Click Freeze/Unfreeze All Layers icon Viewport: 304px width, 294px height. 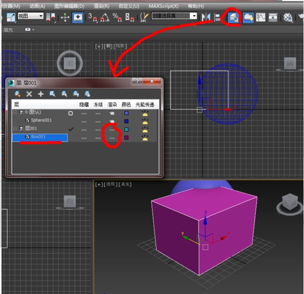click(88, 94)
